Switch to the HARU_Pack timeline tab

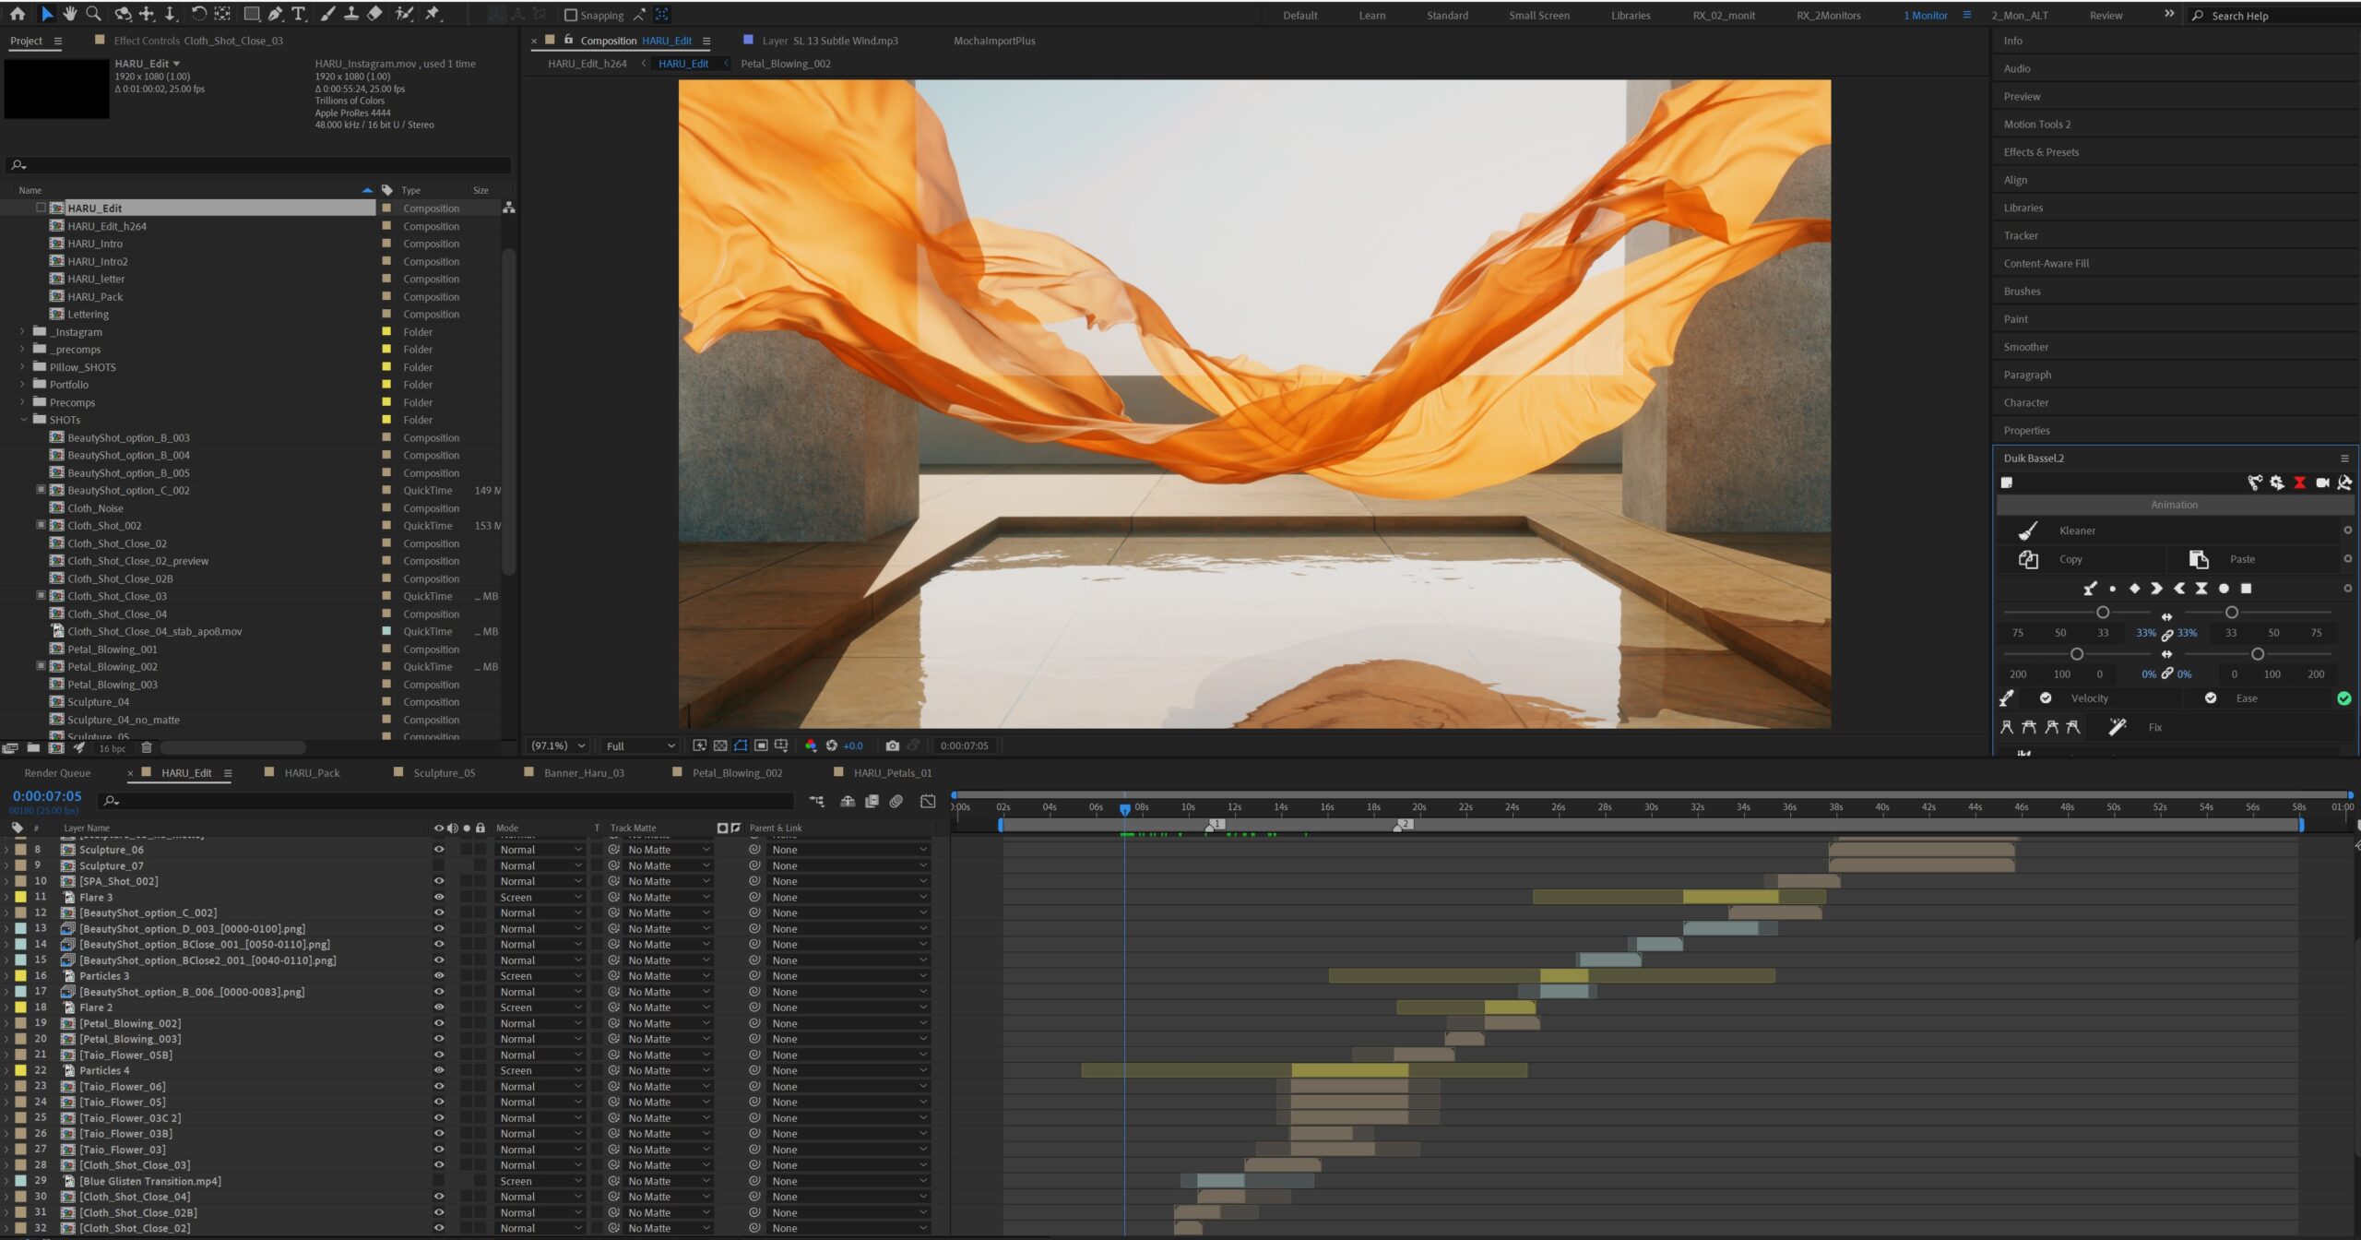coord(312,773)
